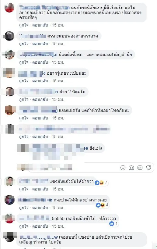The width and height of the screenshot is (157, 249).
Task: Click the comment text input field
Action: (x=74, y=168)
